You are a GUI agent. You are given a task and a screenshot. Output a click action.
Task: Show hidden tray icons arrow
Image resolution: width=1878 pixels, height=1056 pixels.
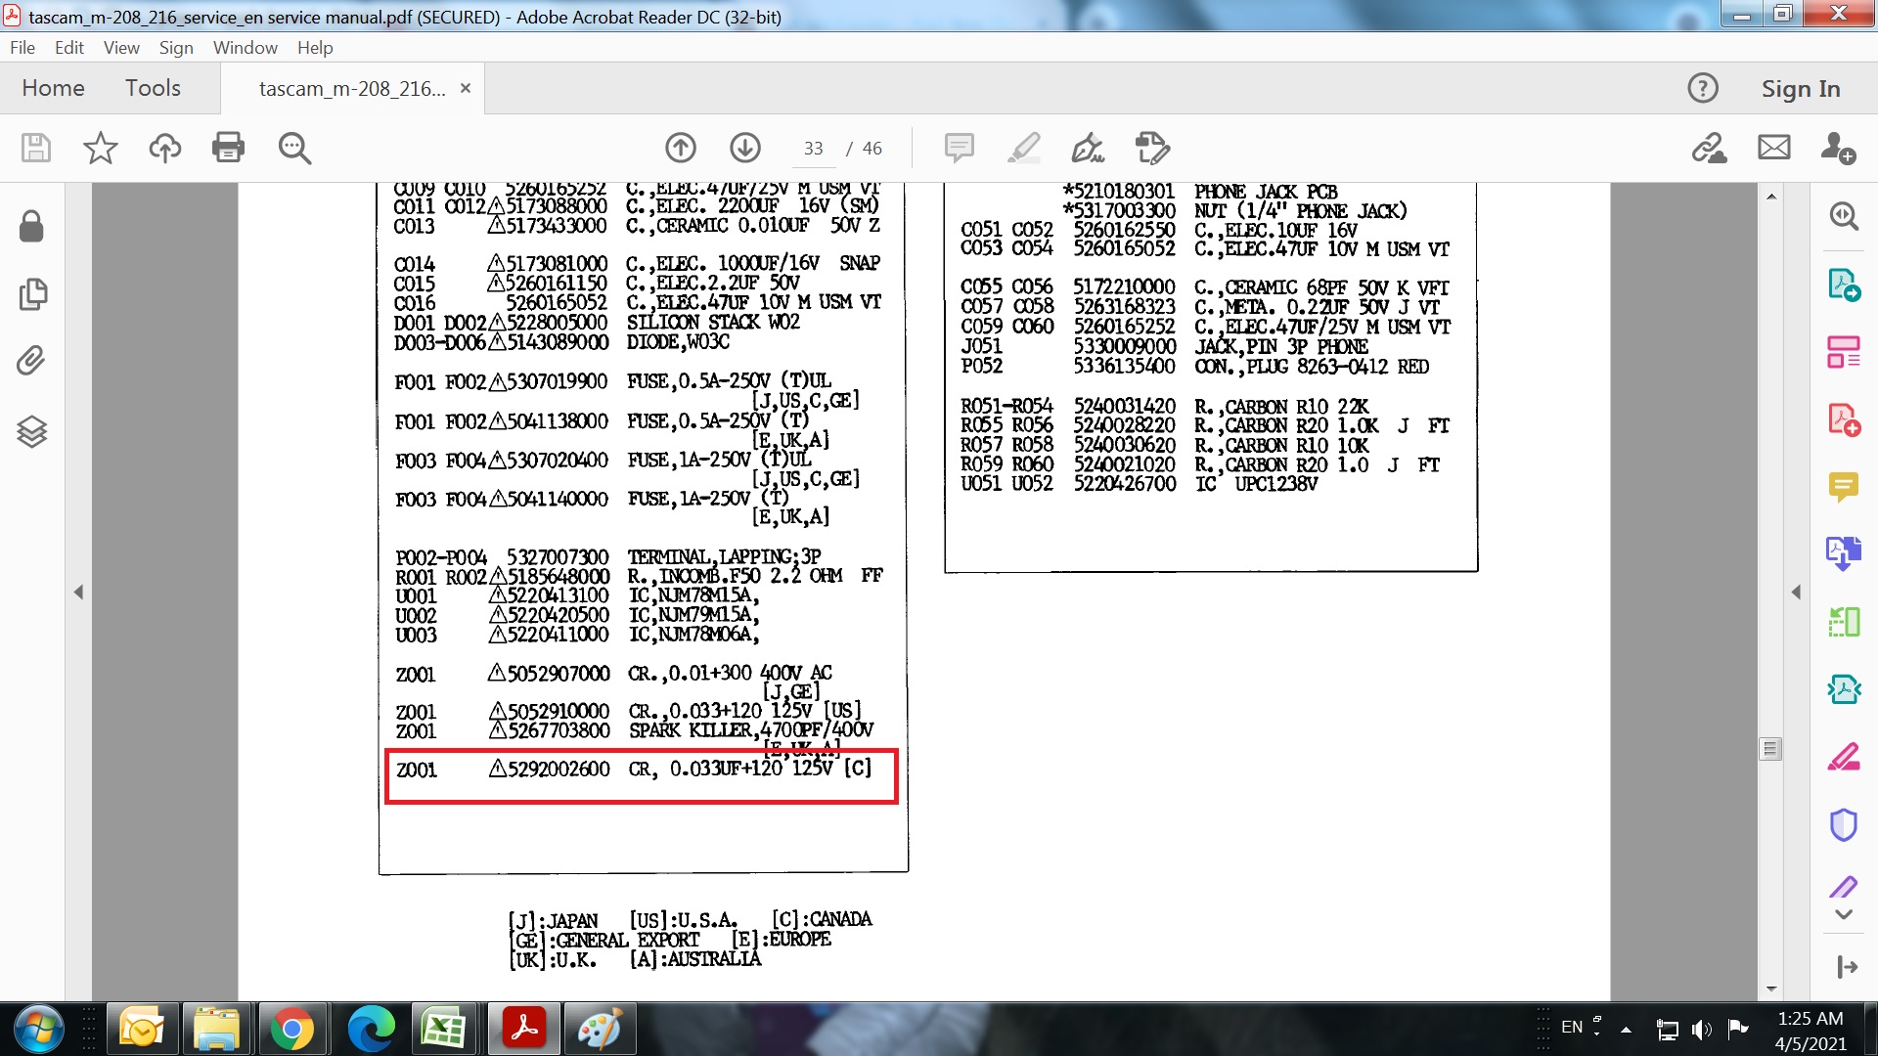(x=1626, y=1030)
